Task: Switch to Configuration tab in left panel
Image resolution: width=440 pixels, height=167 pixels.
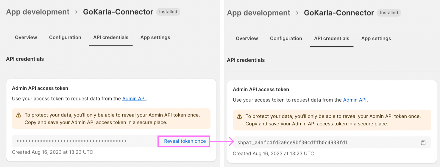Action: [65, 37]
